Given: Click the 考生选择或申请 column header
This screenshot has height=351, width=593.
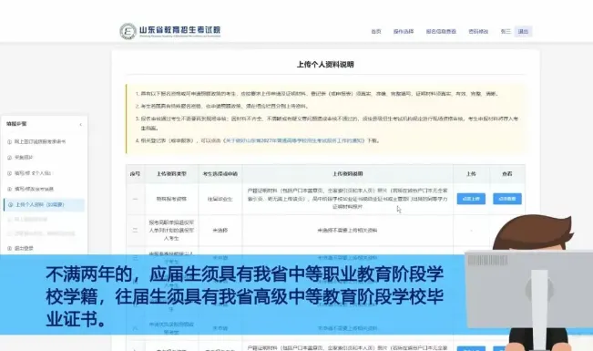Looking at the screenshot, I should click(220, 174).
